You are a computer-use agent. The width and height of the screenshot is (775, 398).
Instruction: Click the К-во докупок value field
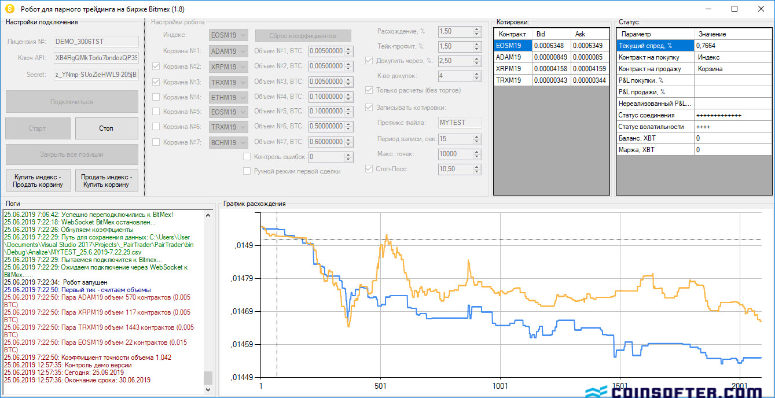[460, 76]
